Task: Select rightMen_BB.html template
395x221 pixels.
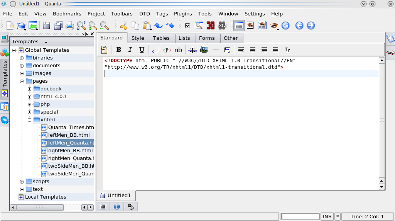Action: (x=70, y=151)
